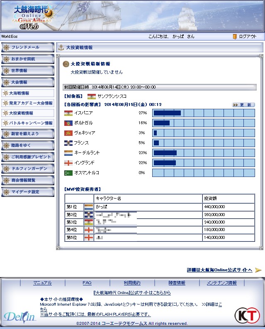Click the Koei Tecmo KT logo
Screen dimensions: 265x329
(x=247, y=316)
